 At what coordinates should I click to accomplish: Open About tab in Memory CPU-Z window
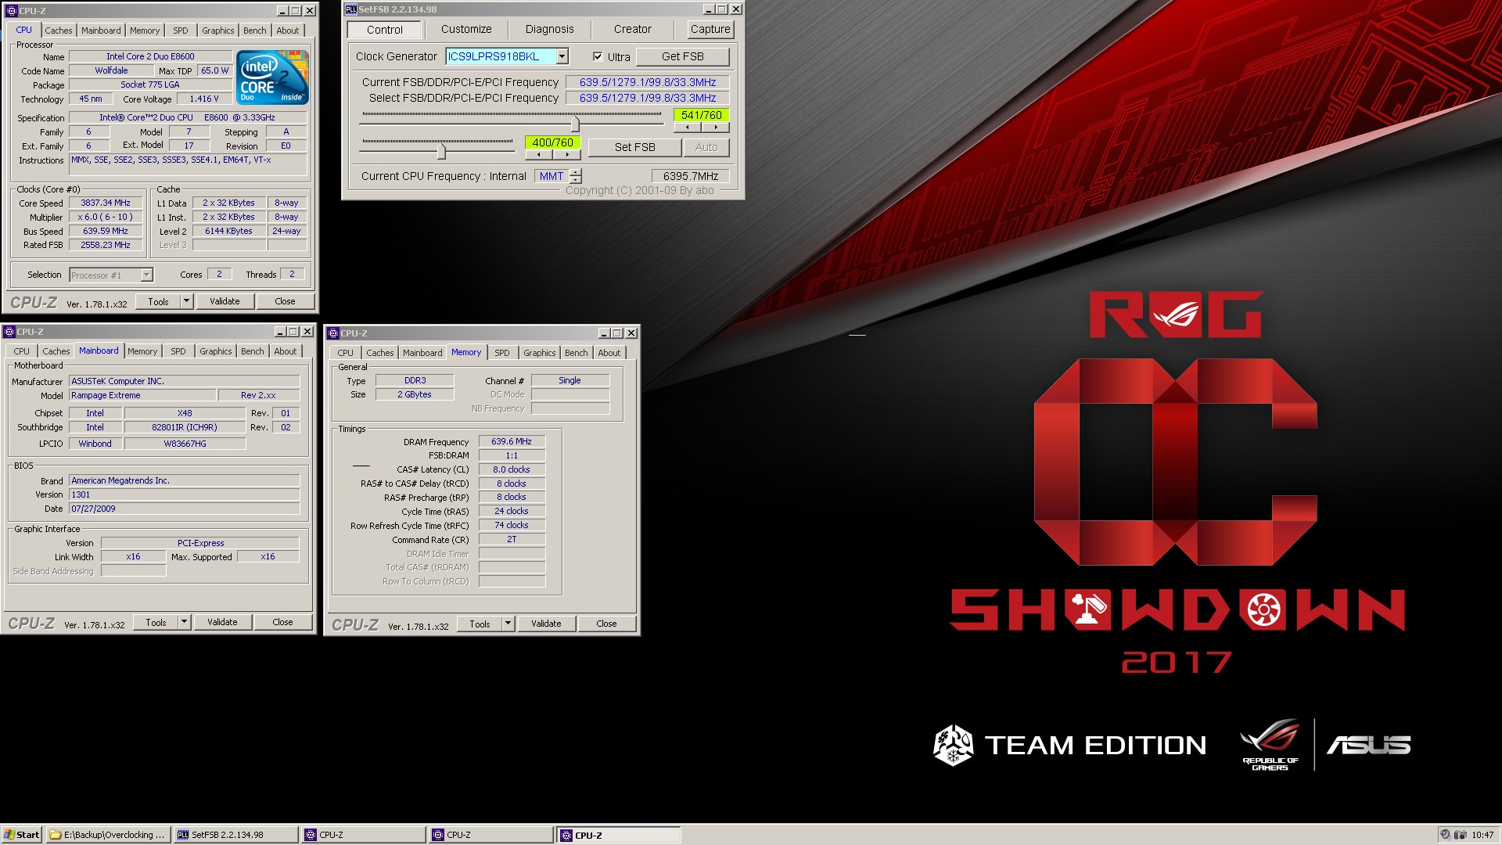609,353
